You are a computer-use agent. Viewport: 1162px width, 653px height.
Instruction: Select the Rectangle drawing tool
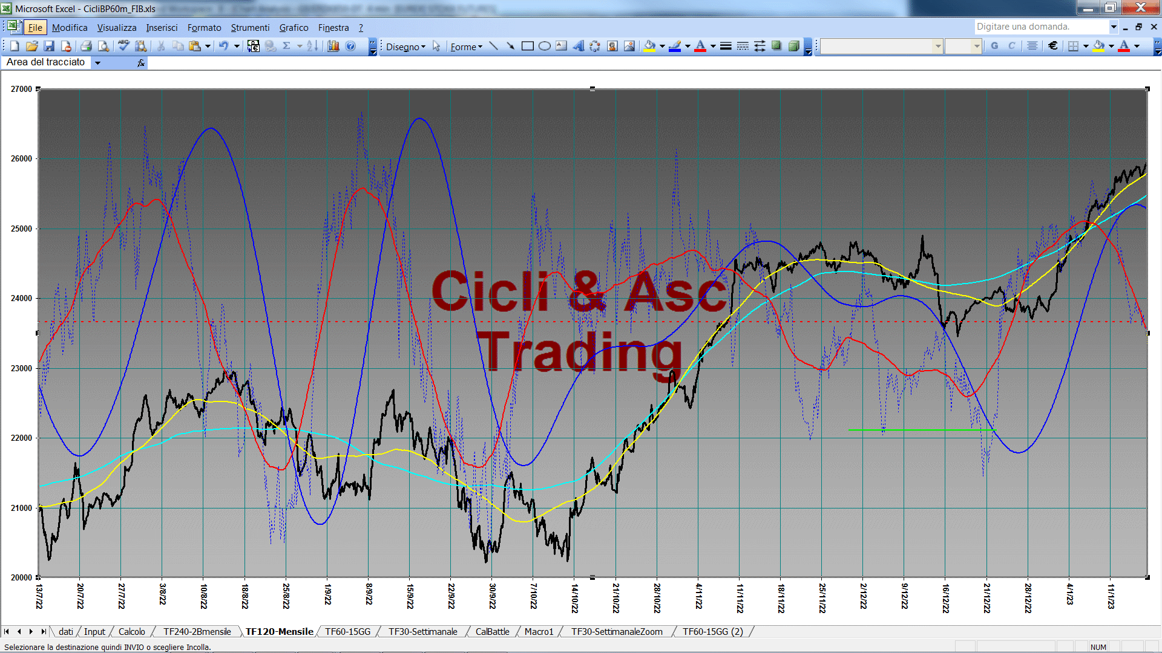click(527, 46)
